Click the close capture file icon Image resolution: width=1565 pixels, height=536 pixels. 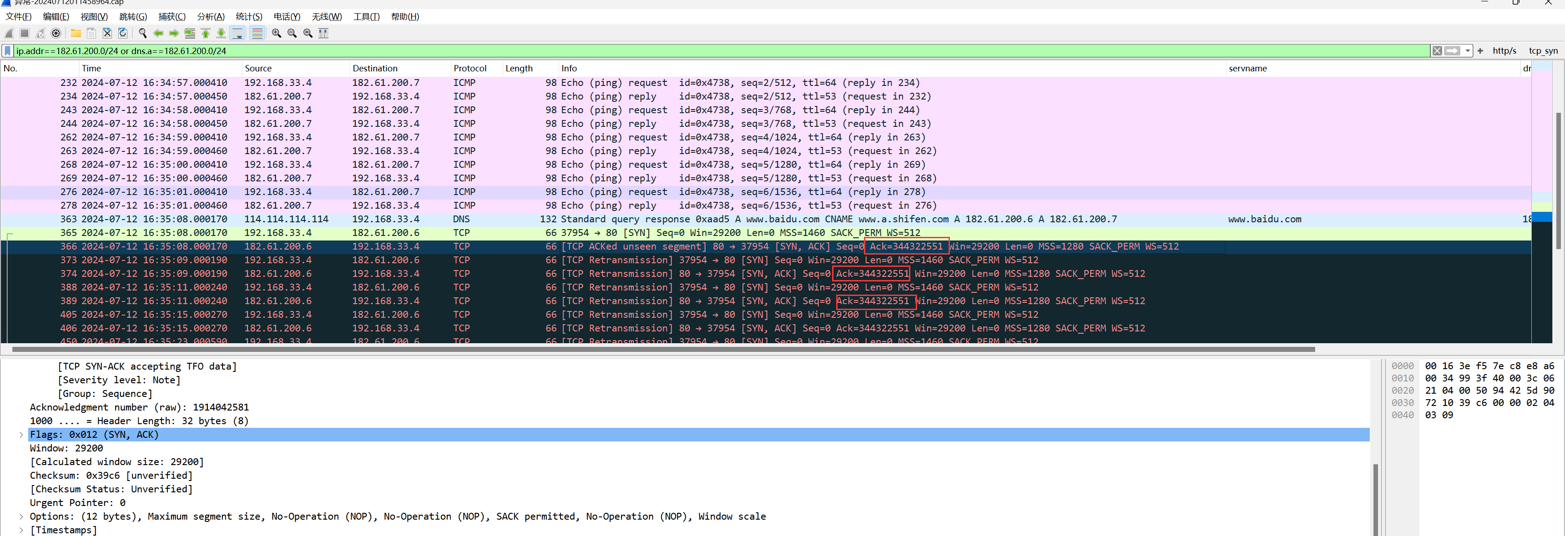107,33
